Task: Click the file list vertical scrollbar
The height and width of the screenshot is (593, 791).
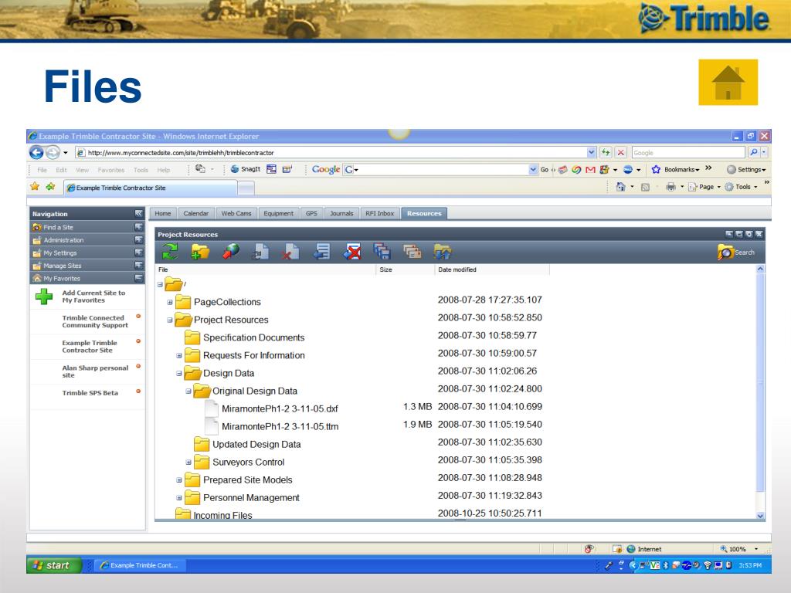Action: click(759, 386)
